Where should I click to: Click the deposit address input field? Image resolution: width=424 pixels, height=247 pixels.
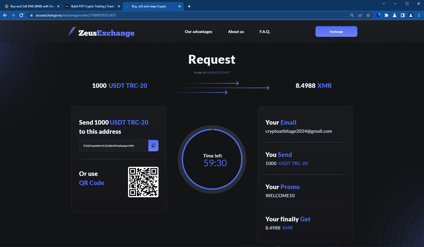coord(114,145)
